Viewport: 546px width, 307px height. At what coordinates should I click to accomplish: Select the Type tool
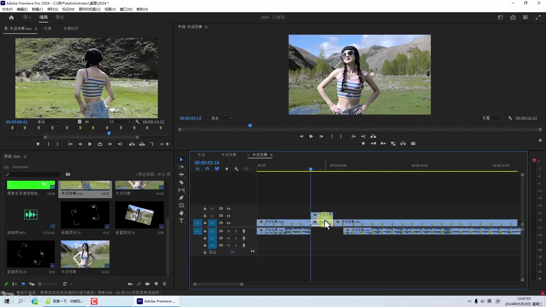(x=181, y=221)
